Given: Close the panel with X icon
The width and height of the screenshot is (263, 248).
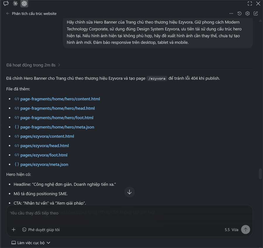Looking at the screenshot, I should (258, 4).
